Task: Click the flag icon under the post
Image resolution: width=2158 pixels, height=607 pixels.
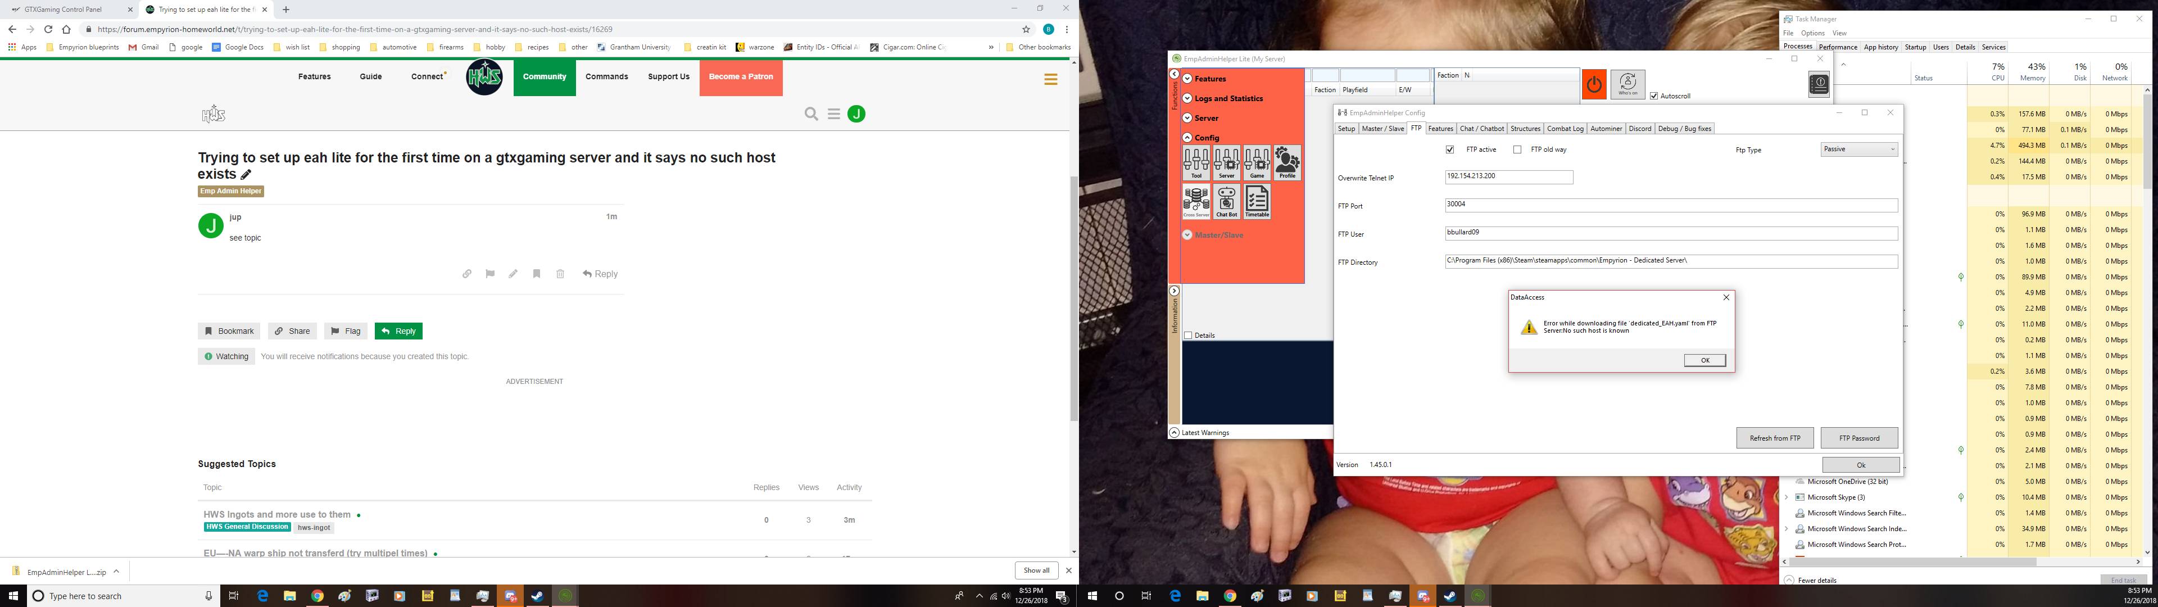Action: [x=490, y=274]
